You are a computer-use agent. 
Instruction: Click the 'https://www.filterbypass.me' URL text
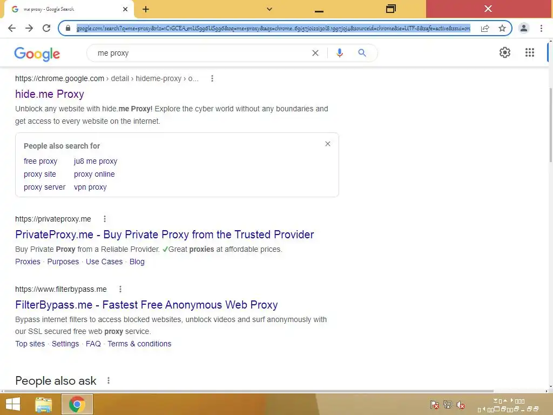click(x=60, y=290)
